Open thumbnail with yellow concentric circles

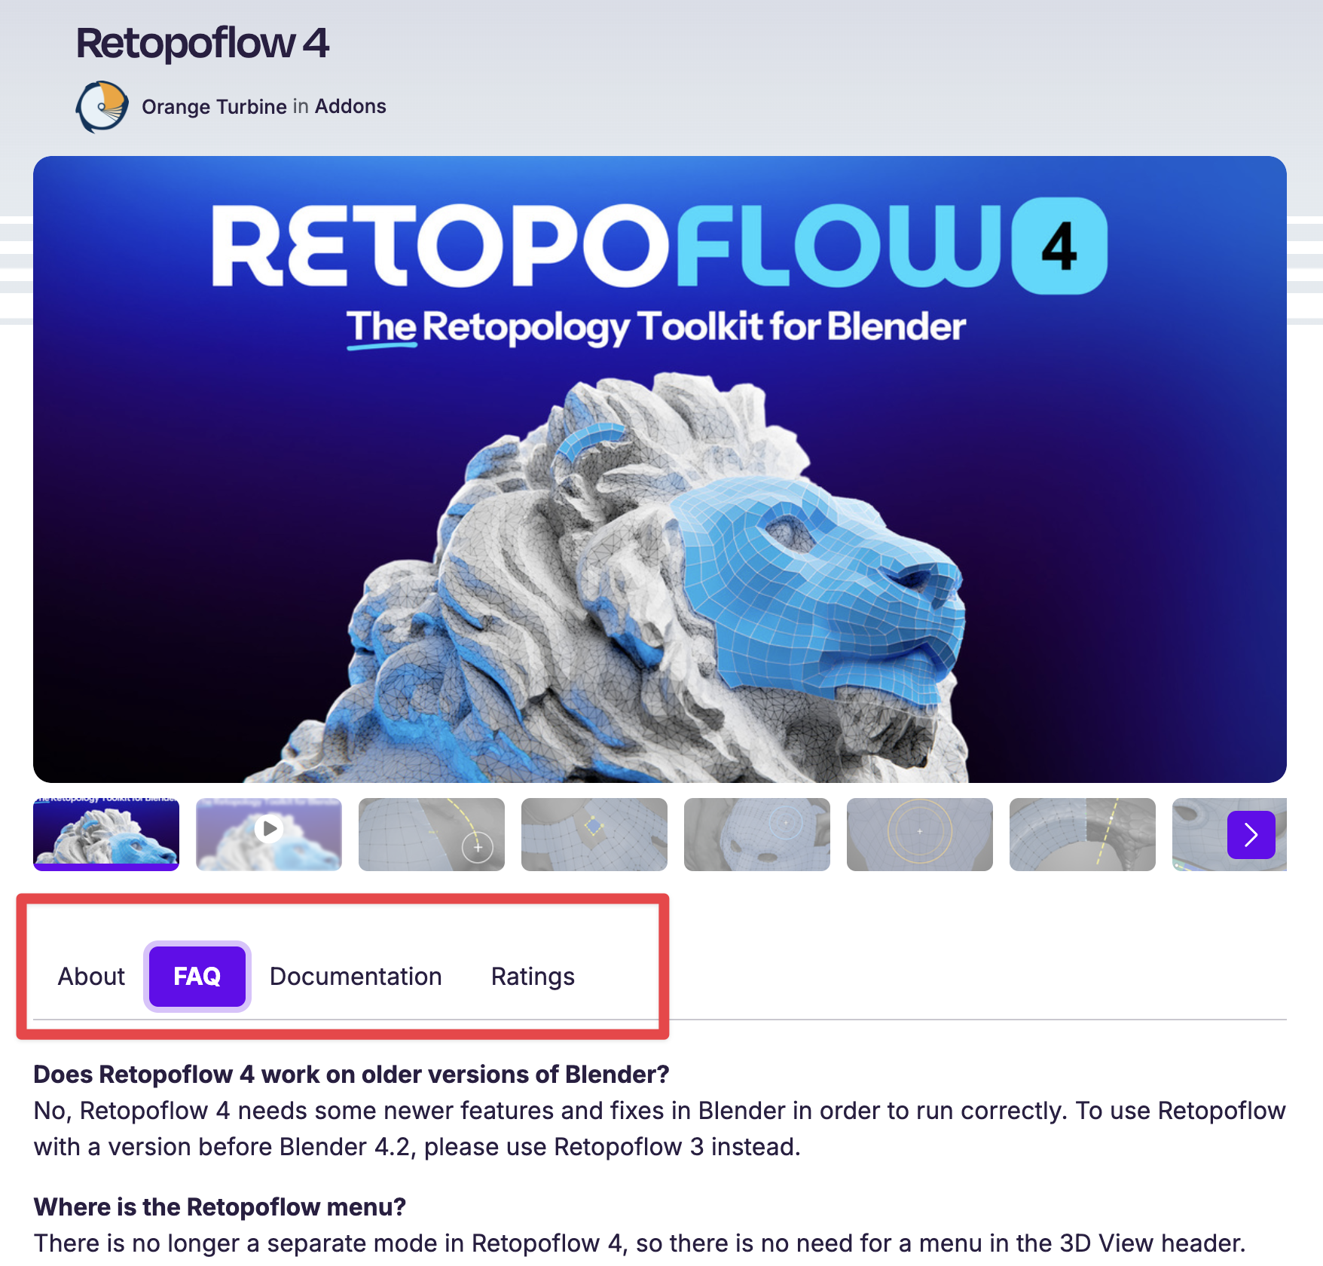920,834
